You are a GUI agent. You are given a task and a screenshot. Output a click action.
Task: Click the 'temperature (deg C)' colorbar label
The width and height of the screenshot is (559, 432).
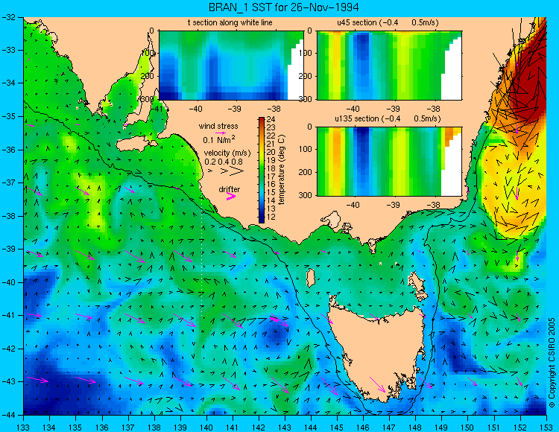pyautogui.click(x=282, y=170)
